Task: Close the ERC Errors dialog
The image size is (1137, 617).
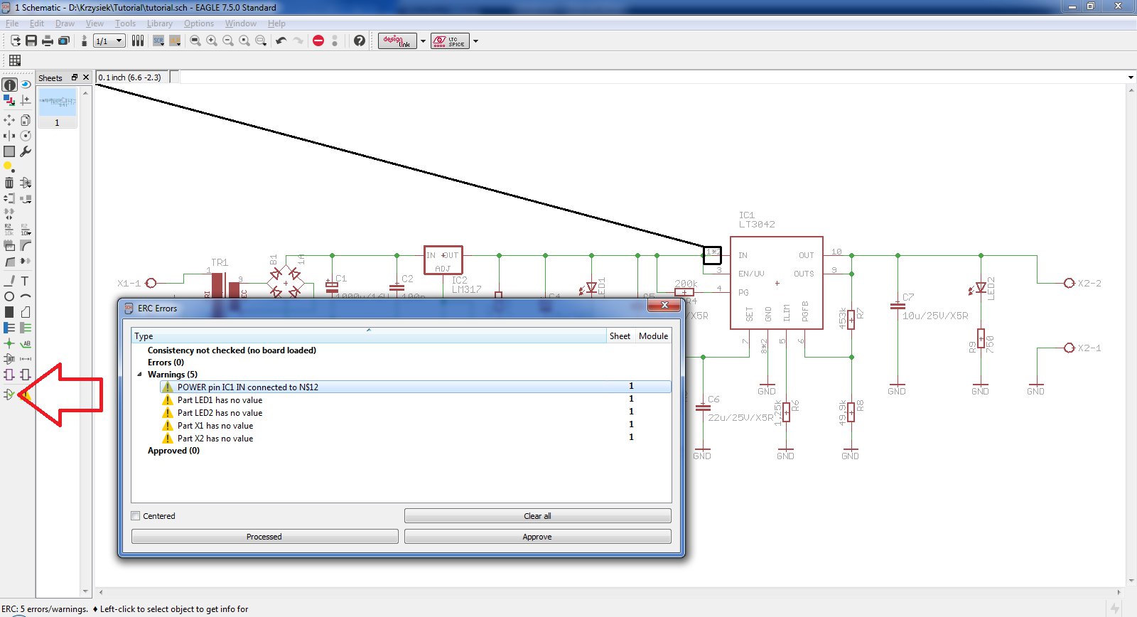Action: (664, 306)
